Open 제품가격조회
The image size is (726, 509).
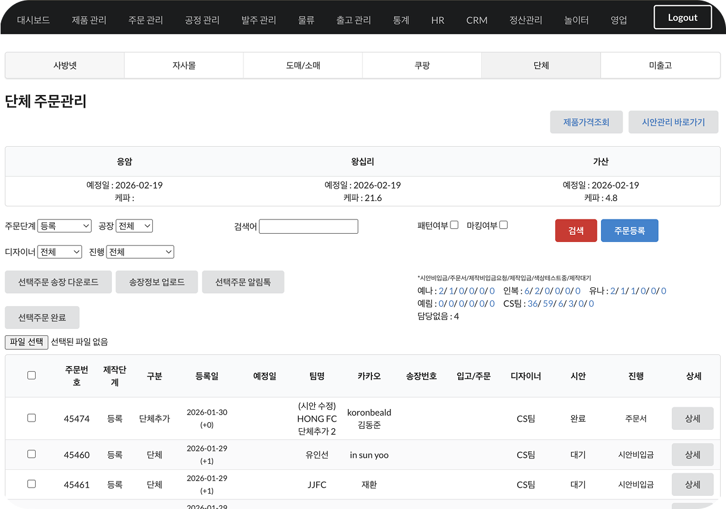(x=586, y=122)
